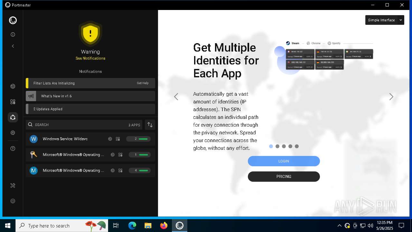The width and height of the screenshot is (412, 232).
Task: Open the 2 Updates Applied notification
Action: (x=90, y=109)
